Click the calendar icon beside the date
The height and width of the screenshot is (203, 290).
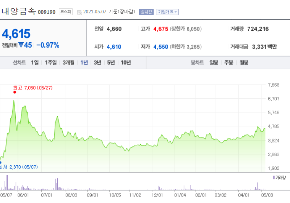click(x=79, y=13)
